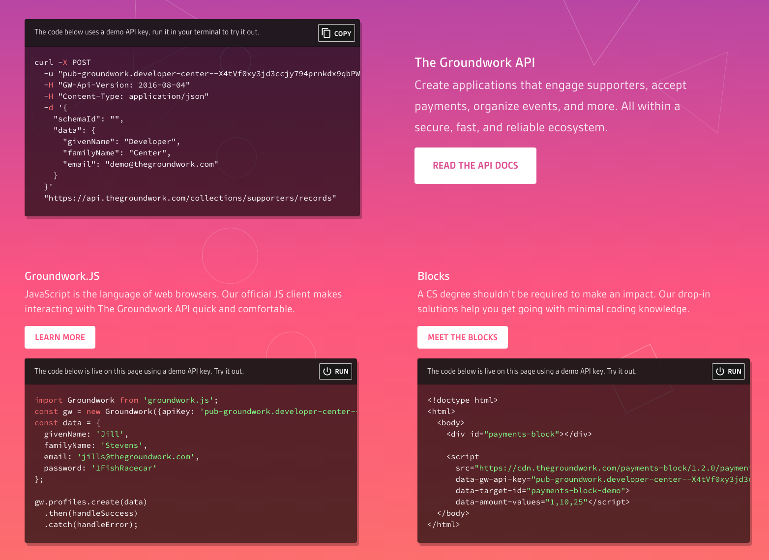The height and width of the screenshot is (560, 769).
Task: Click the paragraph 'JavaScript is the language of web browsers'
Action: click(x=183, y=301)
